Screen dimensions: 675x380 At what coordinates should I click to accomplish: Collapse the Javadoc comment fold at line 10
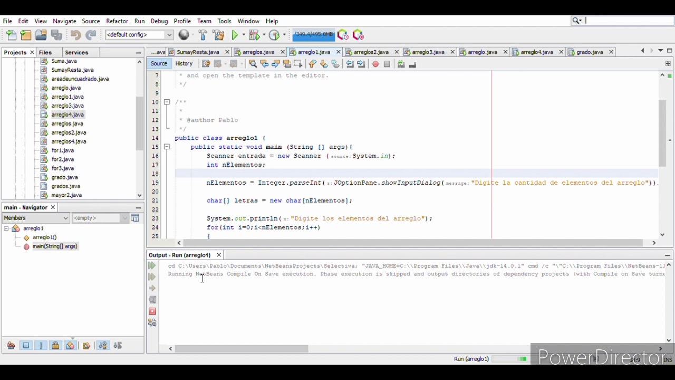[x=167, y=102]
